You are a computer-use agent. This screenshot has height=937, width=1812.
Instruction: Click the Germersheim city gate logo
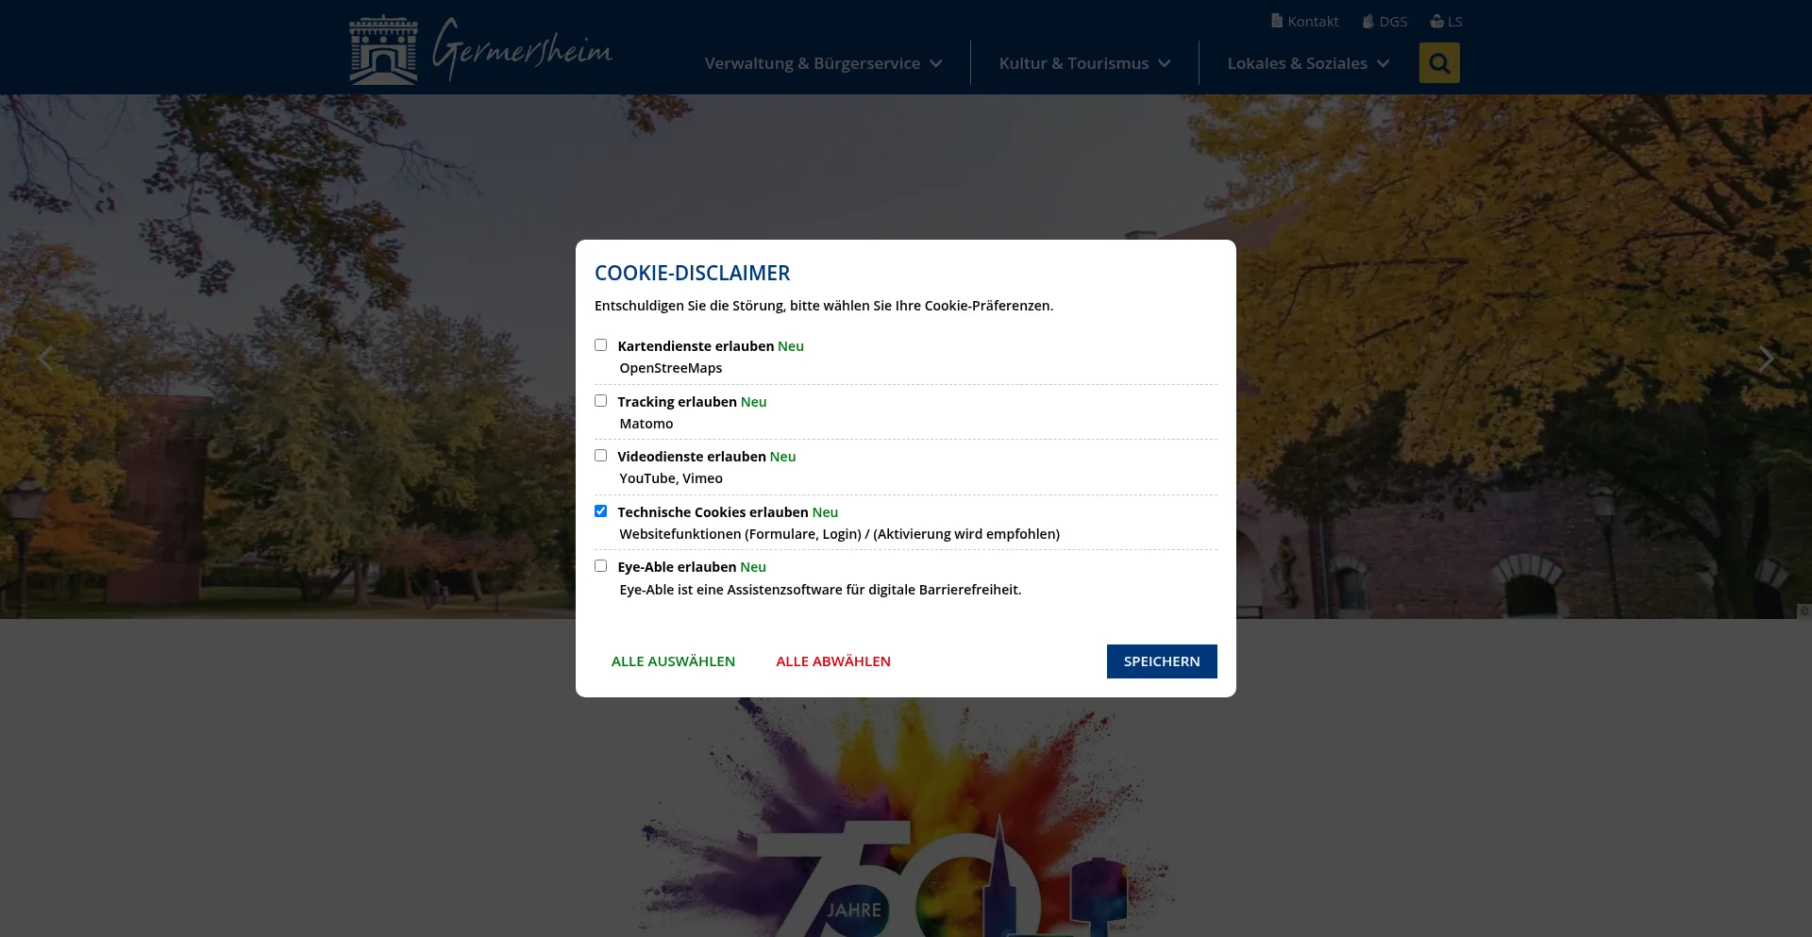click(x=383, y=51)
